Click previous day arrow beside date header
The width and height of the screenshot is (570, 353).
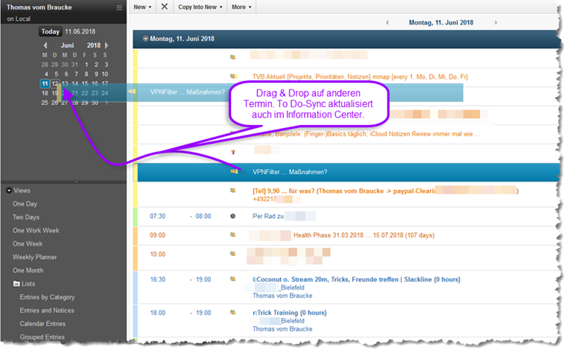(387, 23)
